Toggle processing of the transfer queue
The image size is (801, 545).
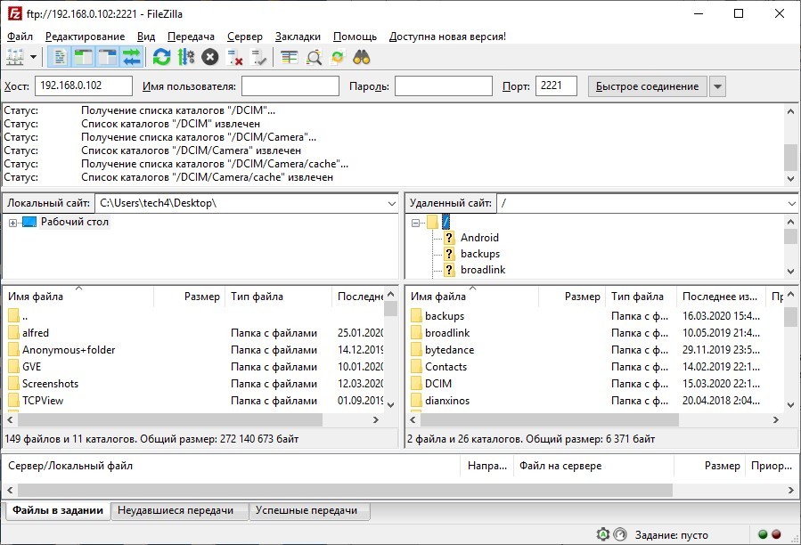click(x=185, y=57)
